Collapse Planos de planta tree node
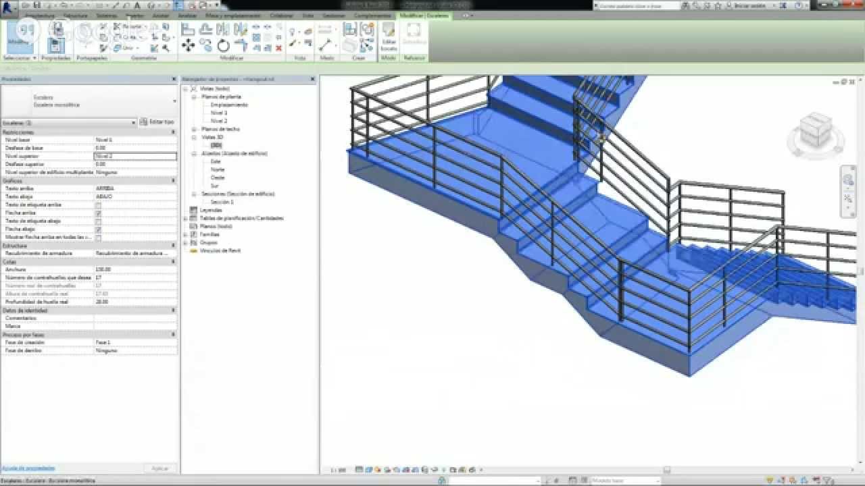The width and height of the screenshot is (865, 486). click(194, 97)
